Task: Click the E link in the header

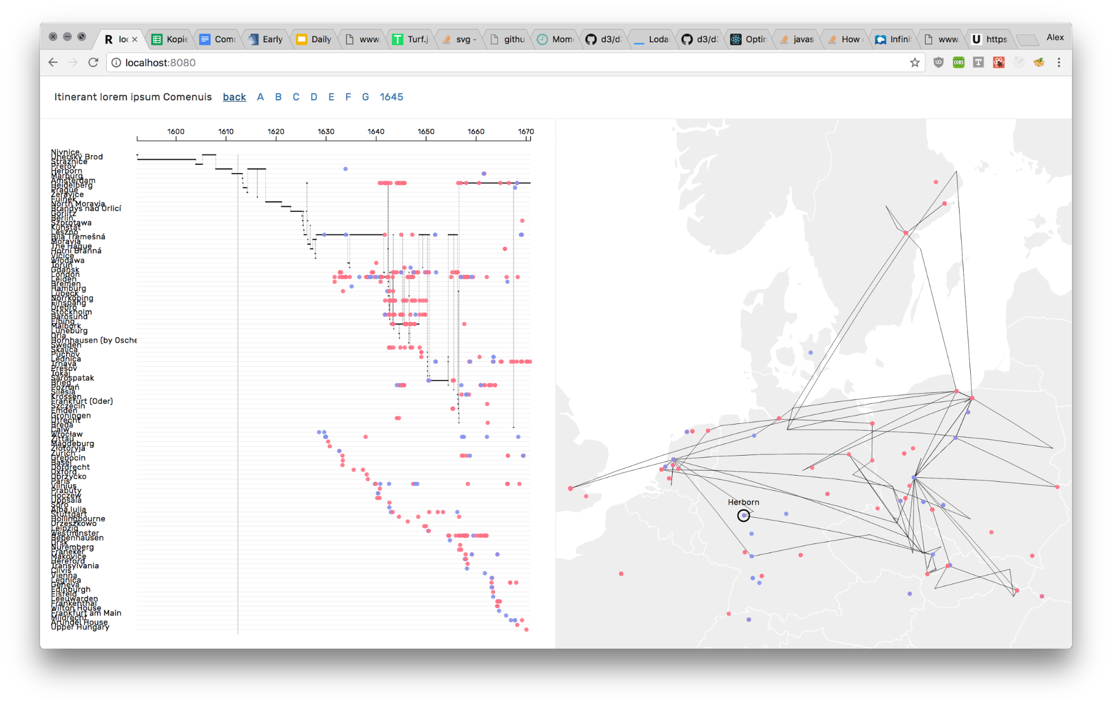Action: click(331, 97)
